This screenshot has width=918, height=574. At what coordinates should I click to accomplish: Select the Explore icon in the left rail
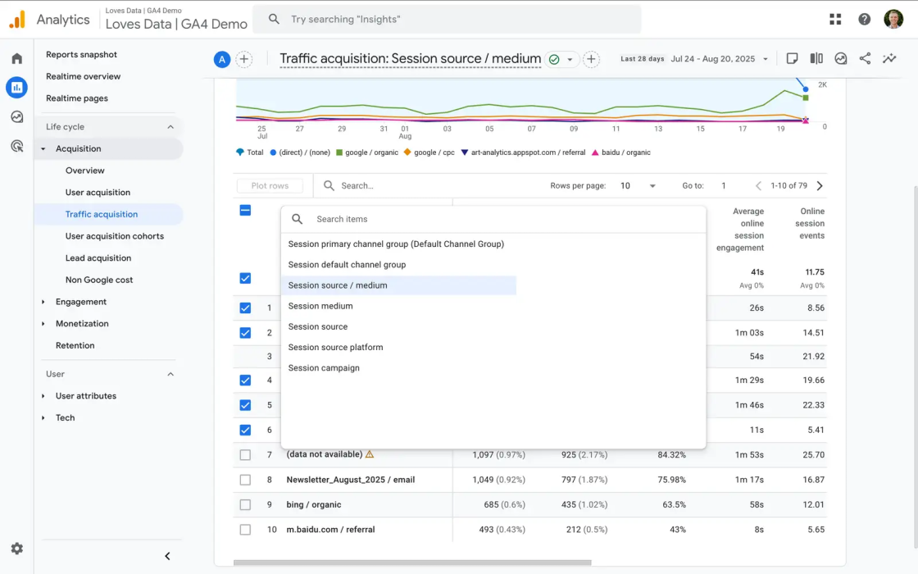click(16, 116)
